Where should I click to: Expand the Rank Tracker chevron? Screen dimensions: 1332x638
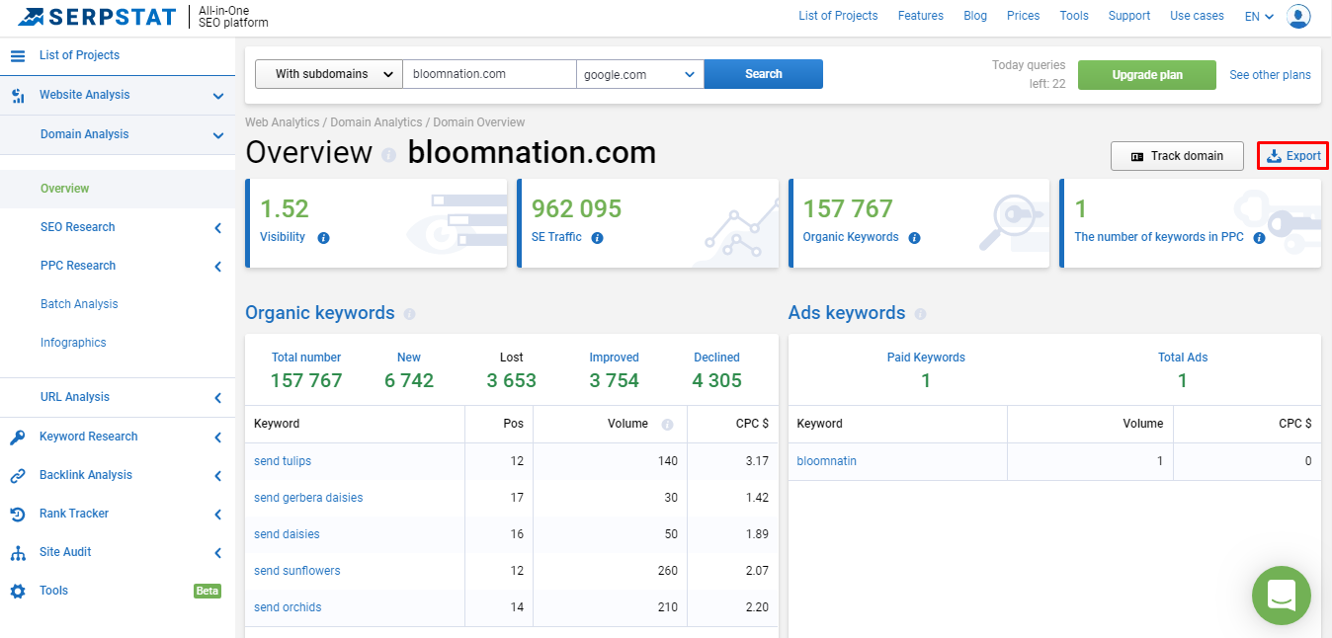coord(218,514)
